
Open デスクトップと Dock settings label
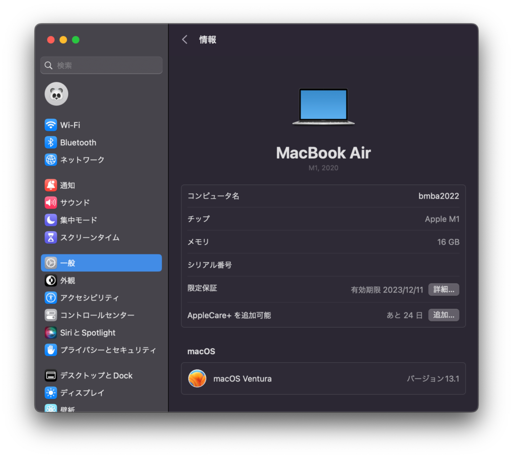coord(97,376)
